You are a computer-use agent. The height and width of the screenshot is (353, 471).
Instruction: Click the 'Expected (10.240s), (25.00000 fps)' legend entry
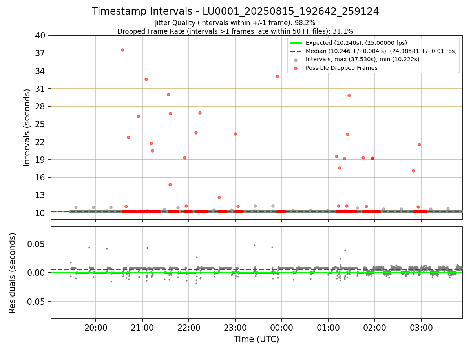point(356,43)
